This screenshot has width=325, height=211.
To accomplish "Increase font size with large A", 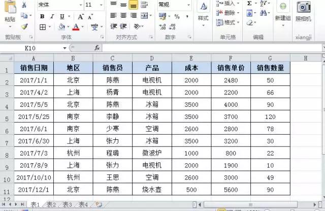I will click(x=81, y=17).
